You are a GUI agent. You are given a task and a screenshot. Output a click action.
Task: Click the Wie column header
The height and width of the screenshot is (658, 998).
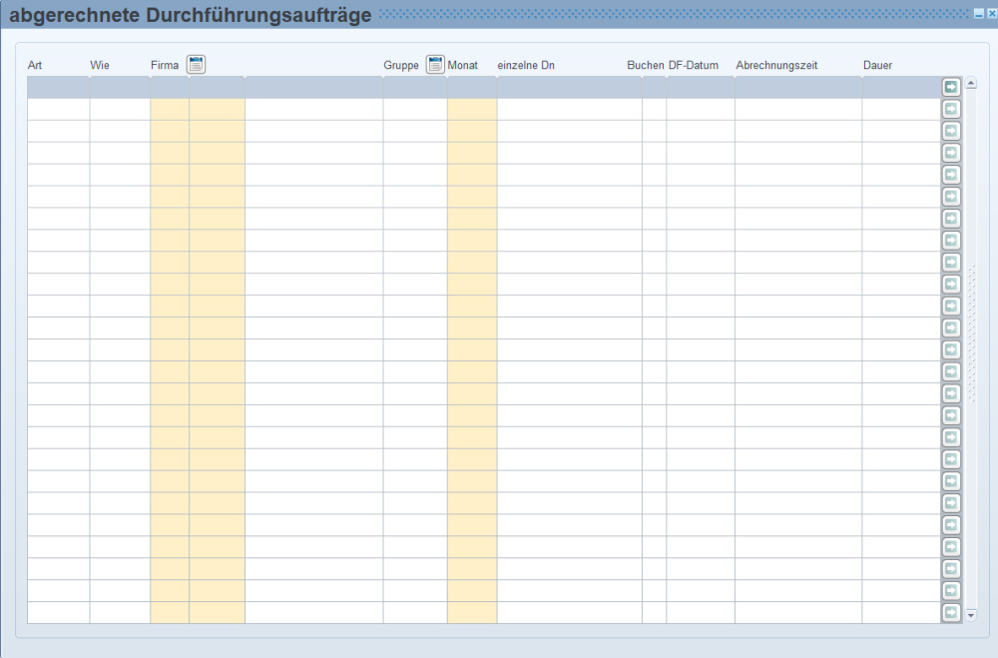tap(100, 65)
